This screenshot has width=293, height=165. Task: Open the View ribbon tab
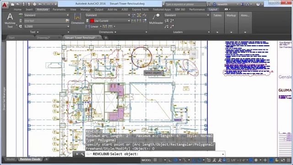point(73,9)
